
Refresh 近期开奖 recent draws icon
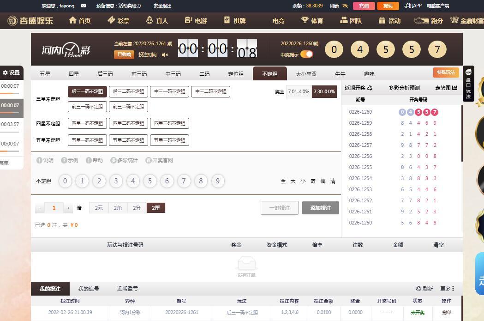tap(370, 88)
